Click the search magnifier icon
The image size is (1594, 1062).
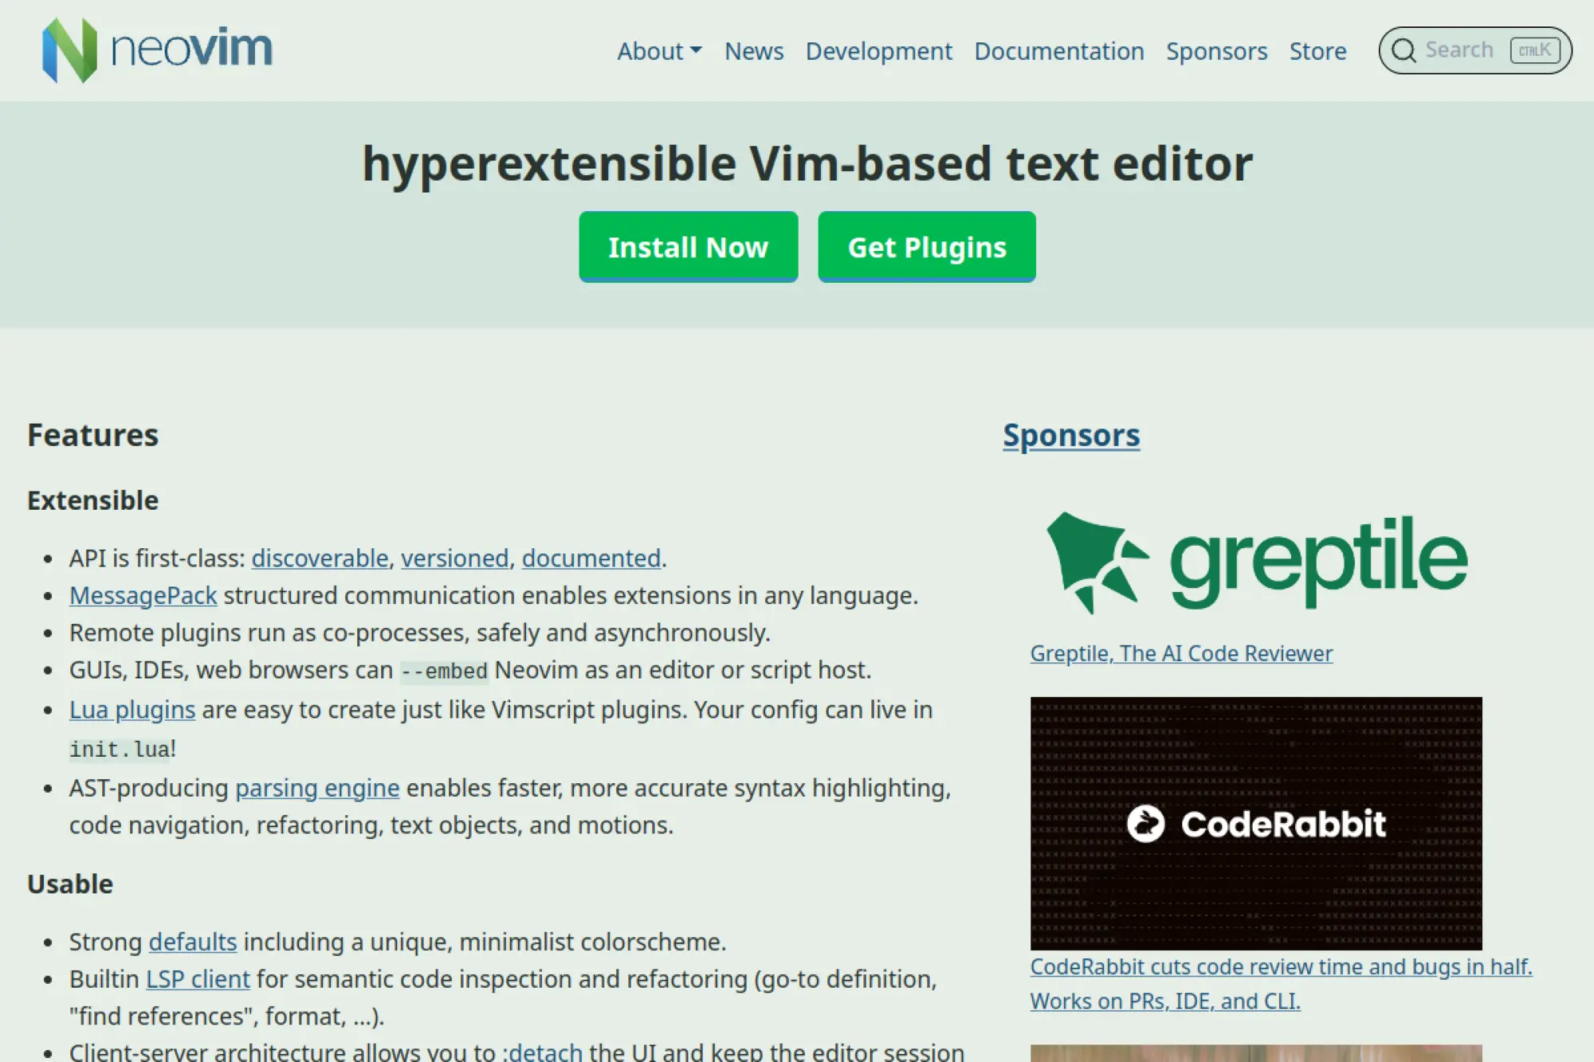point(1404,49)
